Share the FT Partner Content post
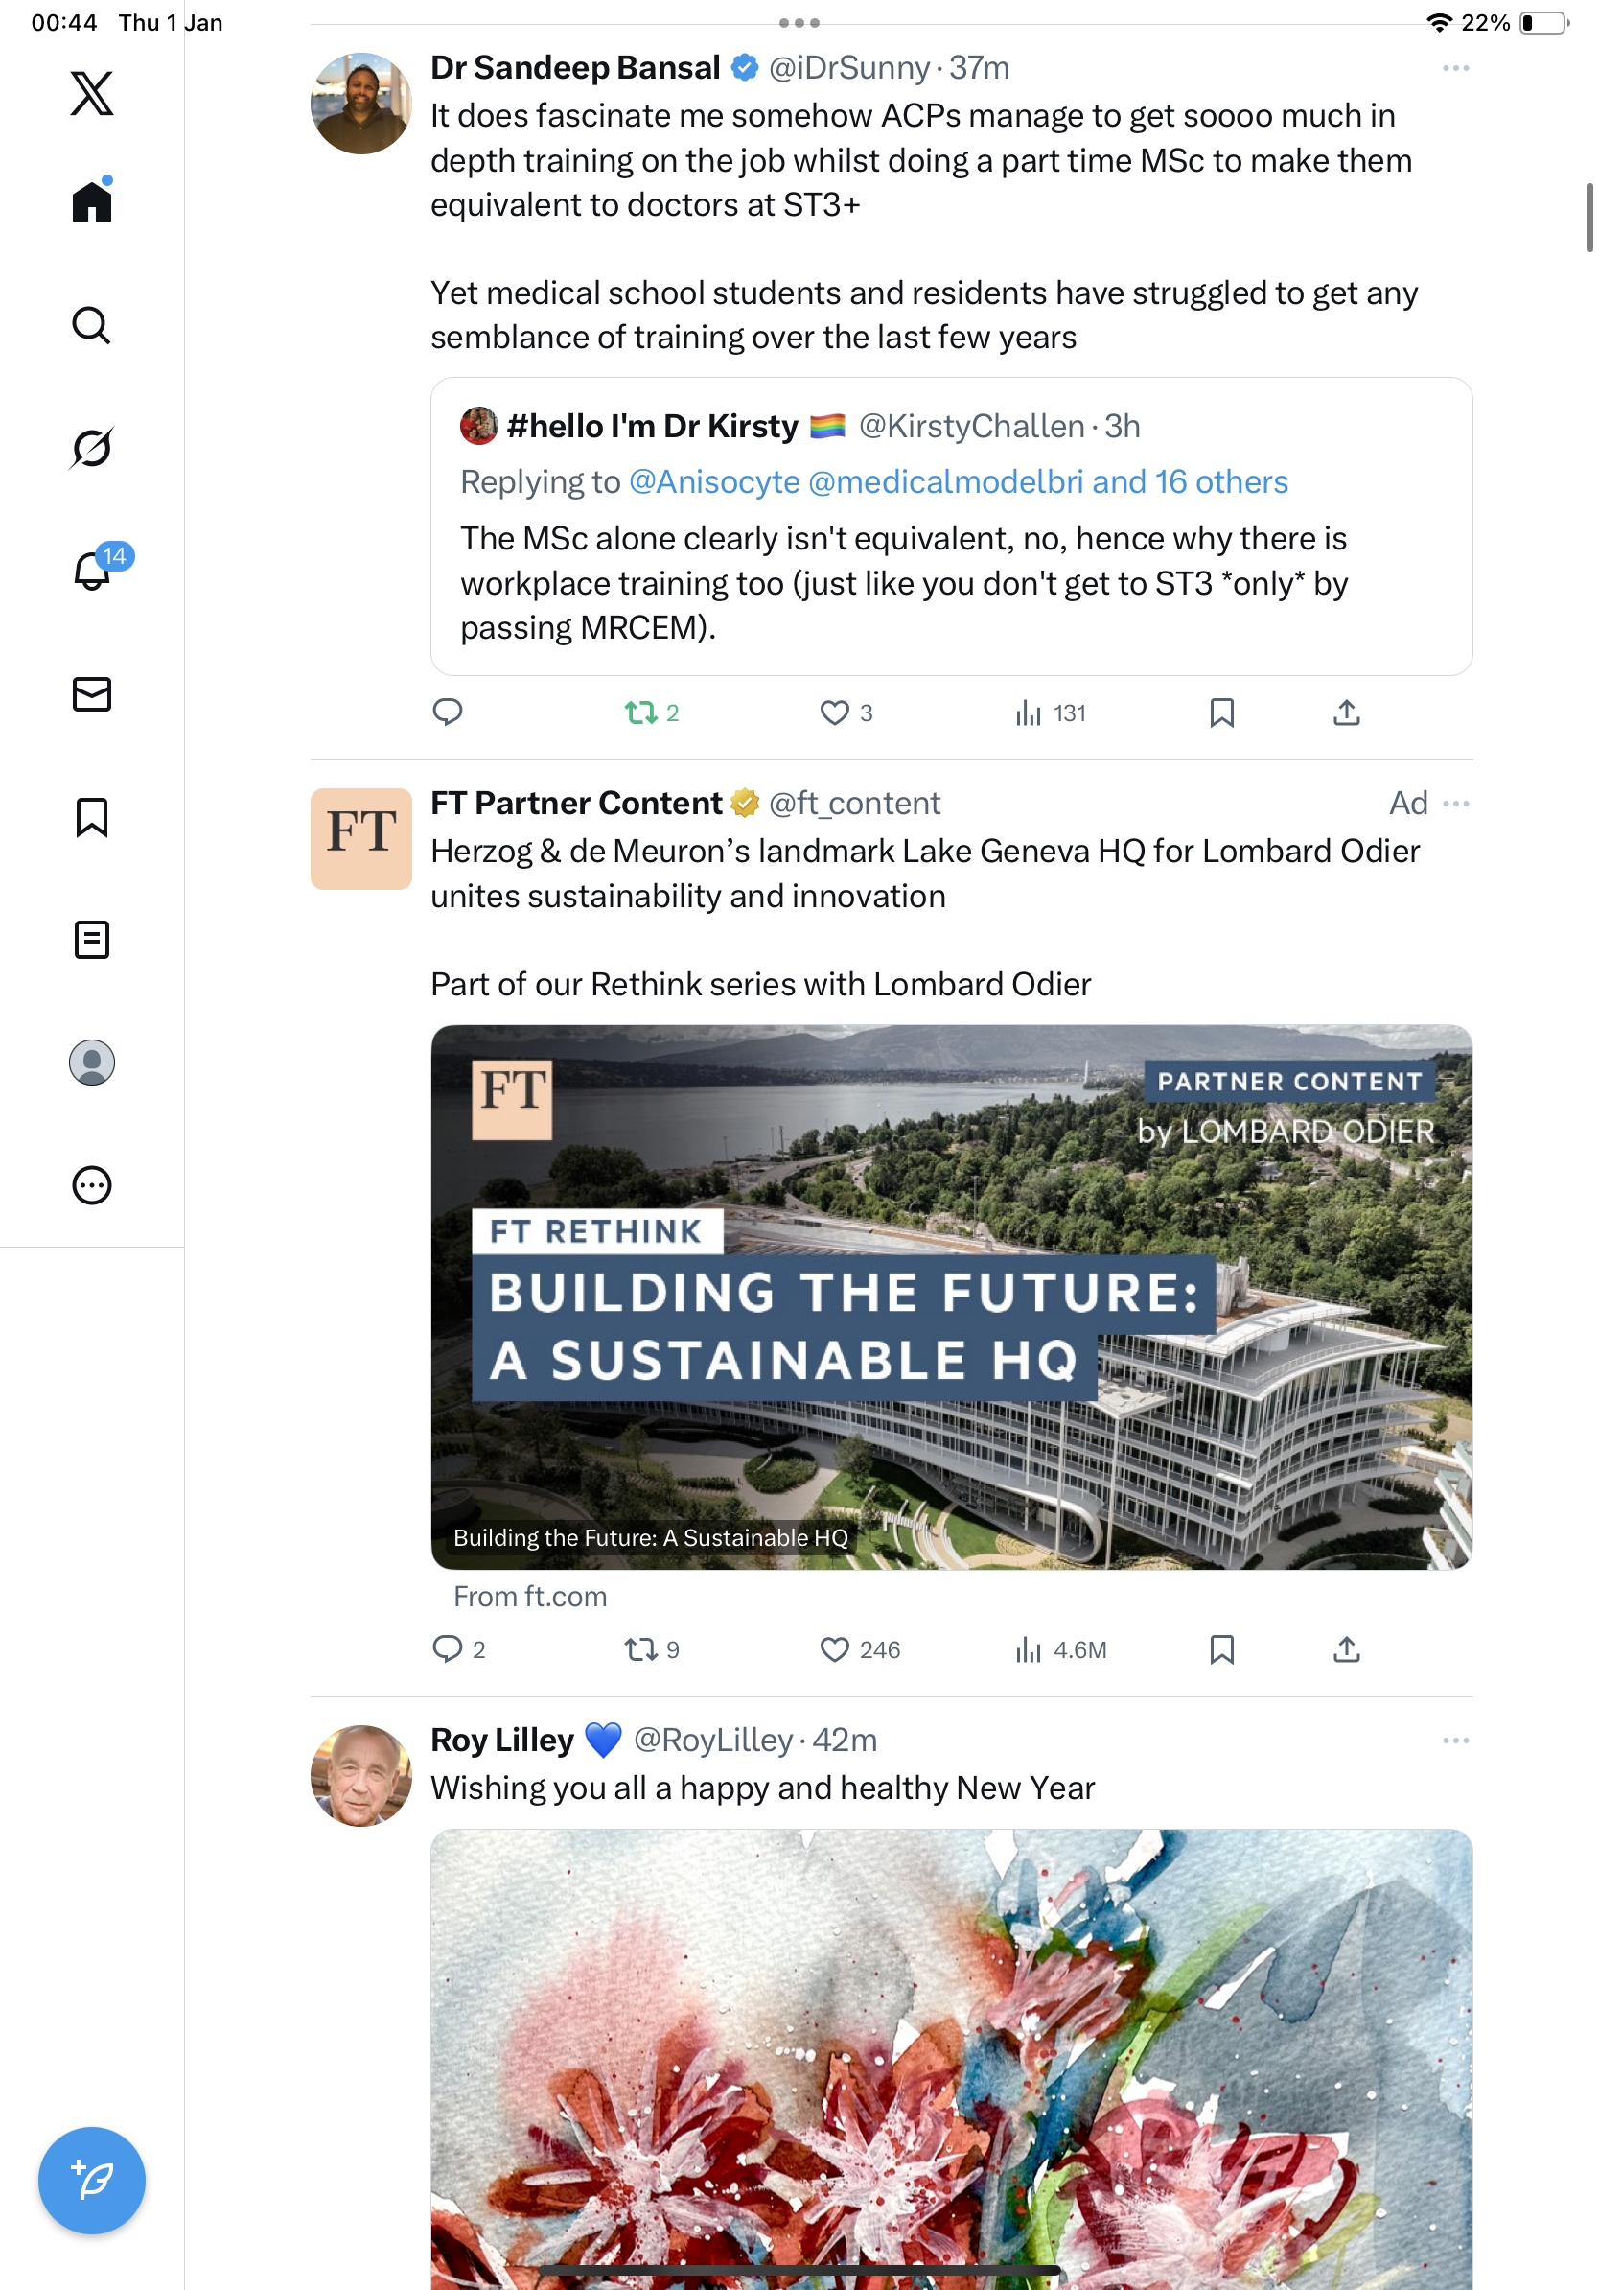This screenshot has height=2290, width=1599. [x=1346, y=1649]
